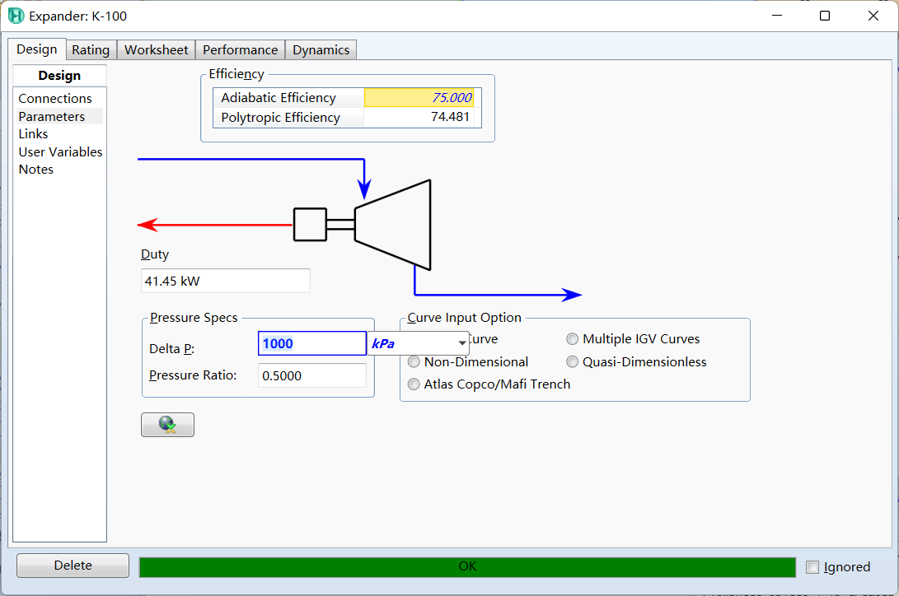
Task: Select Multiple IGV Curves radio button
Action: 572,339
